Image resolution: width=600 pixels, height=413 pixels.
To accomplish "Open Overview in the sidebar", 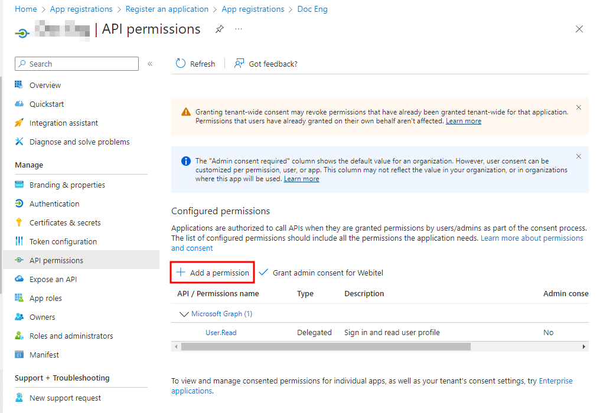I will tap(45, 85).
